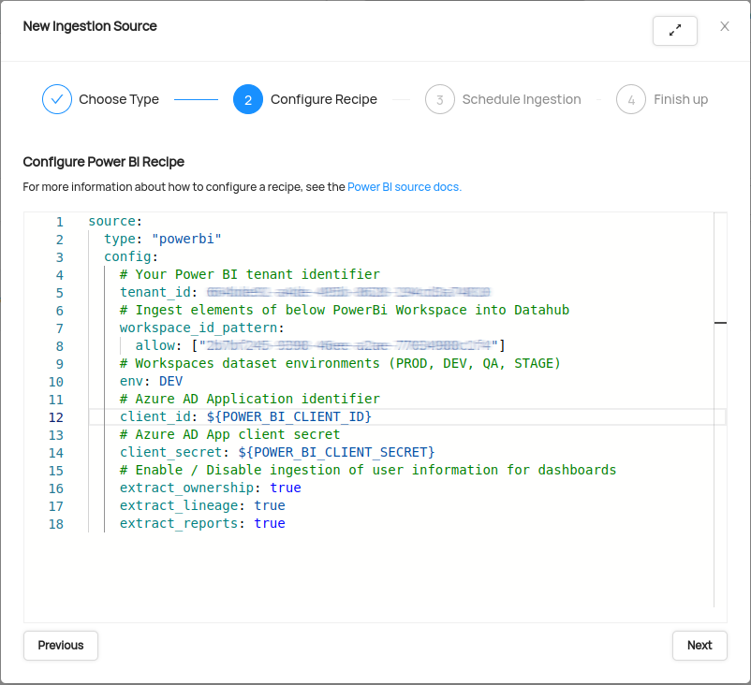Screen dimensions: 751x685
Task: Go to the Choose Type step label
Action: coord(119,99)
